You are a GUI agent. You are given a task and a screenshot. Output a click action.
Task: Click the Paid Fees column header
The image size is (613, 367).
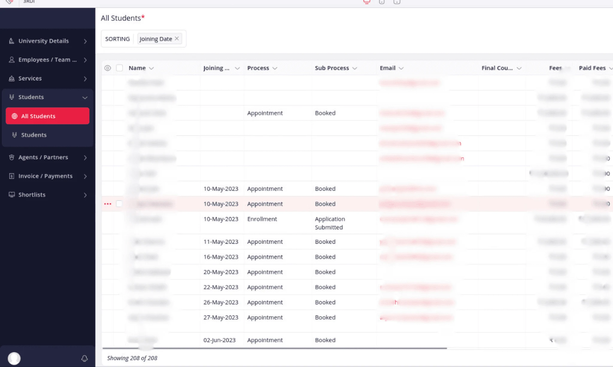pyautogui.click(x=592, y=68)
